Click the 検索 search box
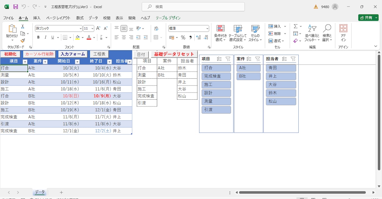The image size is (382, 199). [193, 7]
